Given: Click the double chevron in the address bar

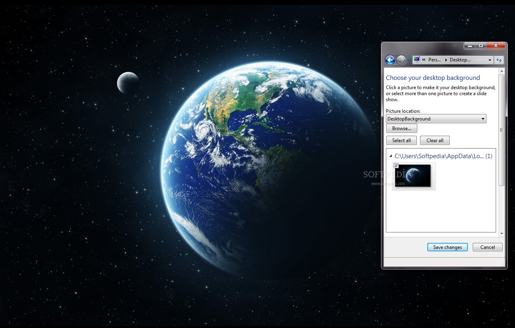Looking at the screenshot, I should pyautogui.click(x=424, y=60).
